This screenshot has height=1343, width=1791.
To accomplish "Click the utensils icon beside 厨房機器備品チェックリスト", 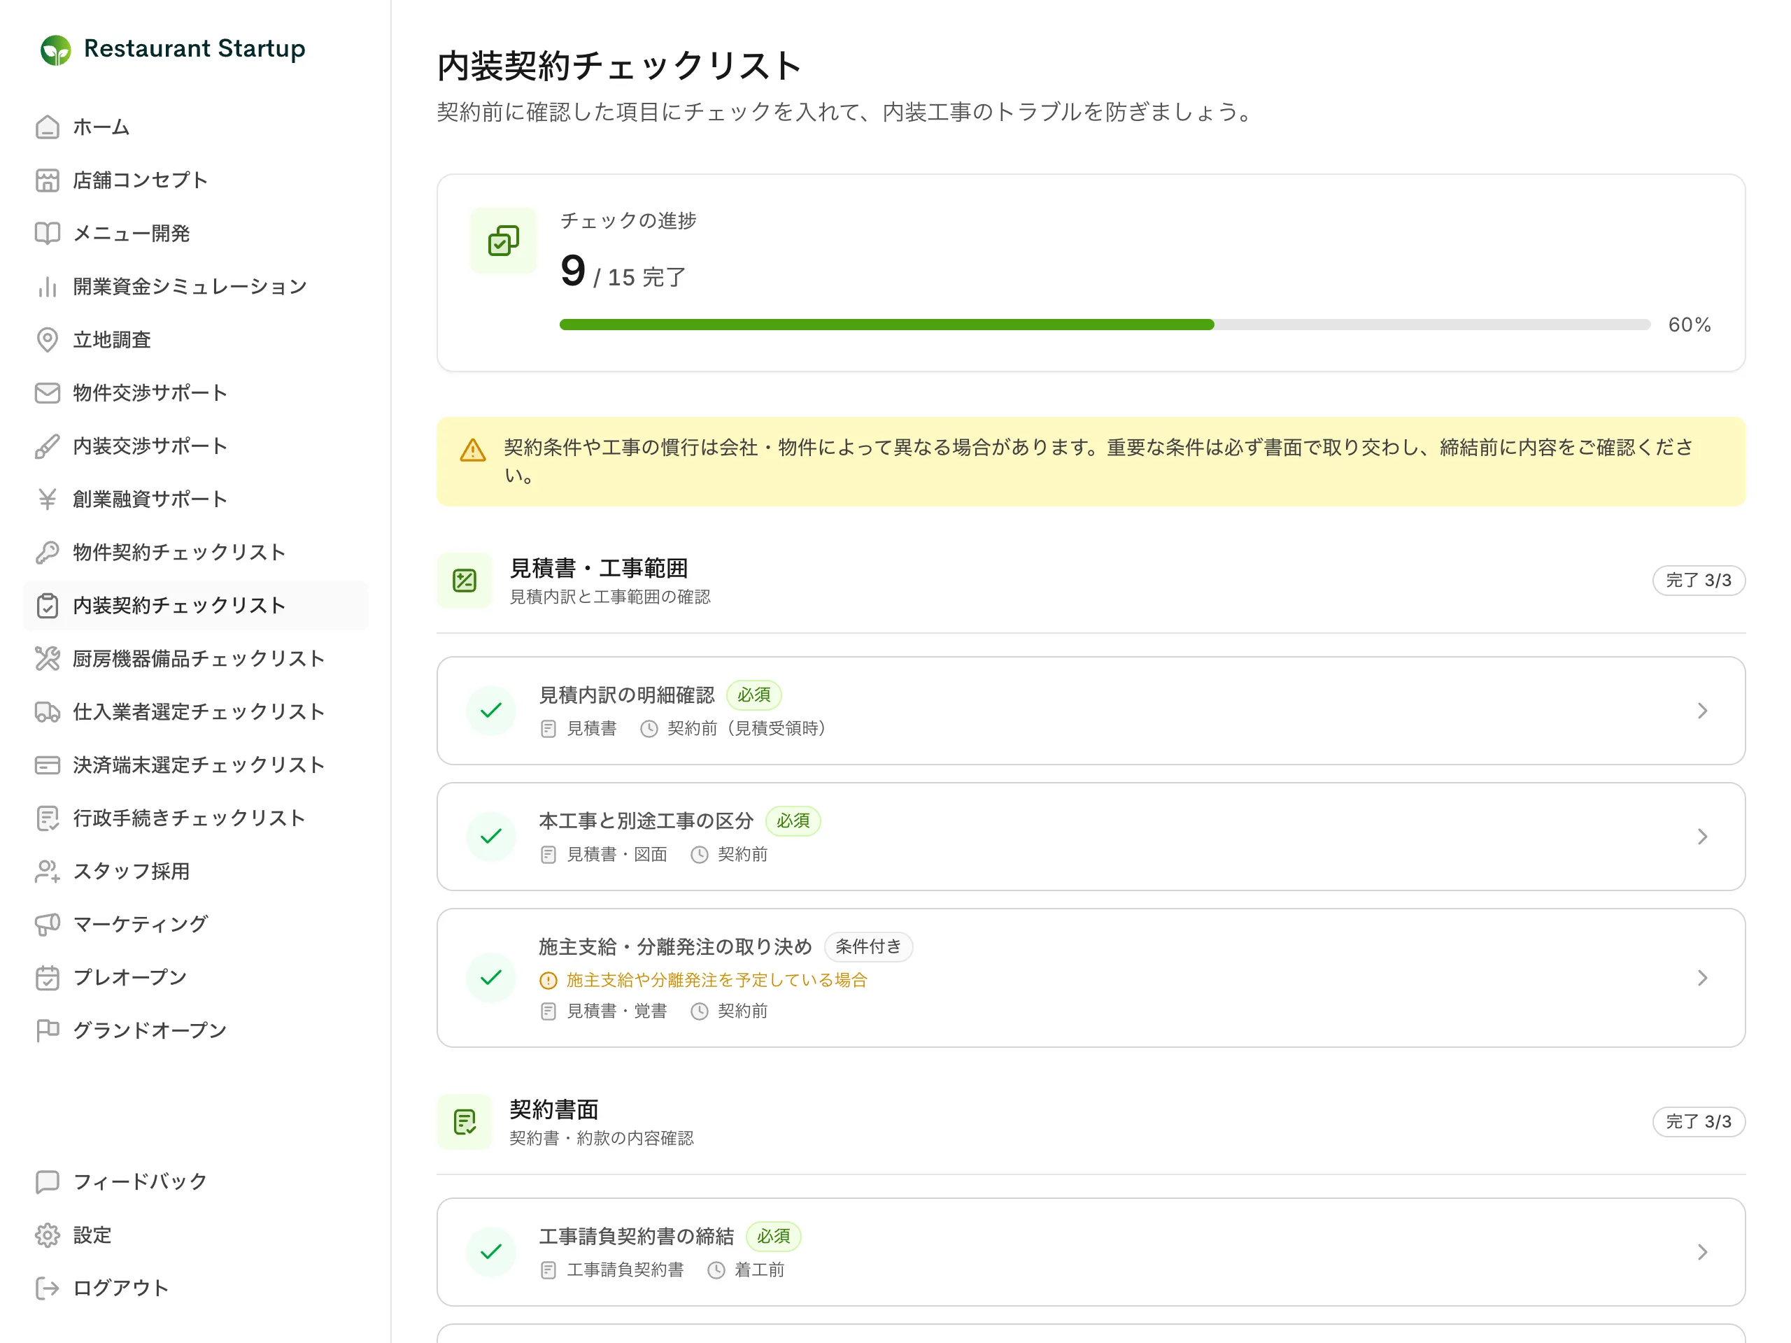I will click(x=48, y=659).
